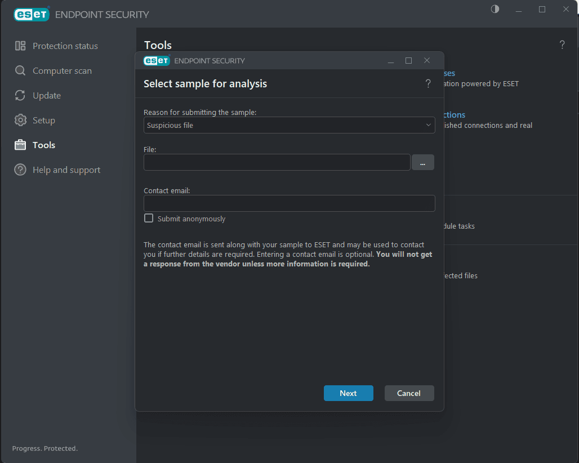Maximize the main ESET window
This screenshot has width=579, height=463.
(x=542, y=9)
